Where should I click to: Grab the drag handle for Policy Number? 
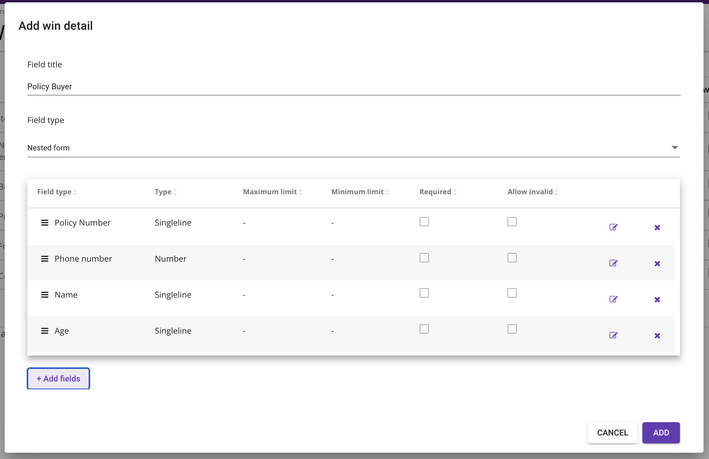click(45, 223)
